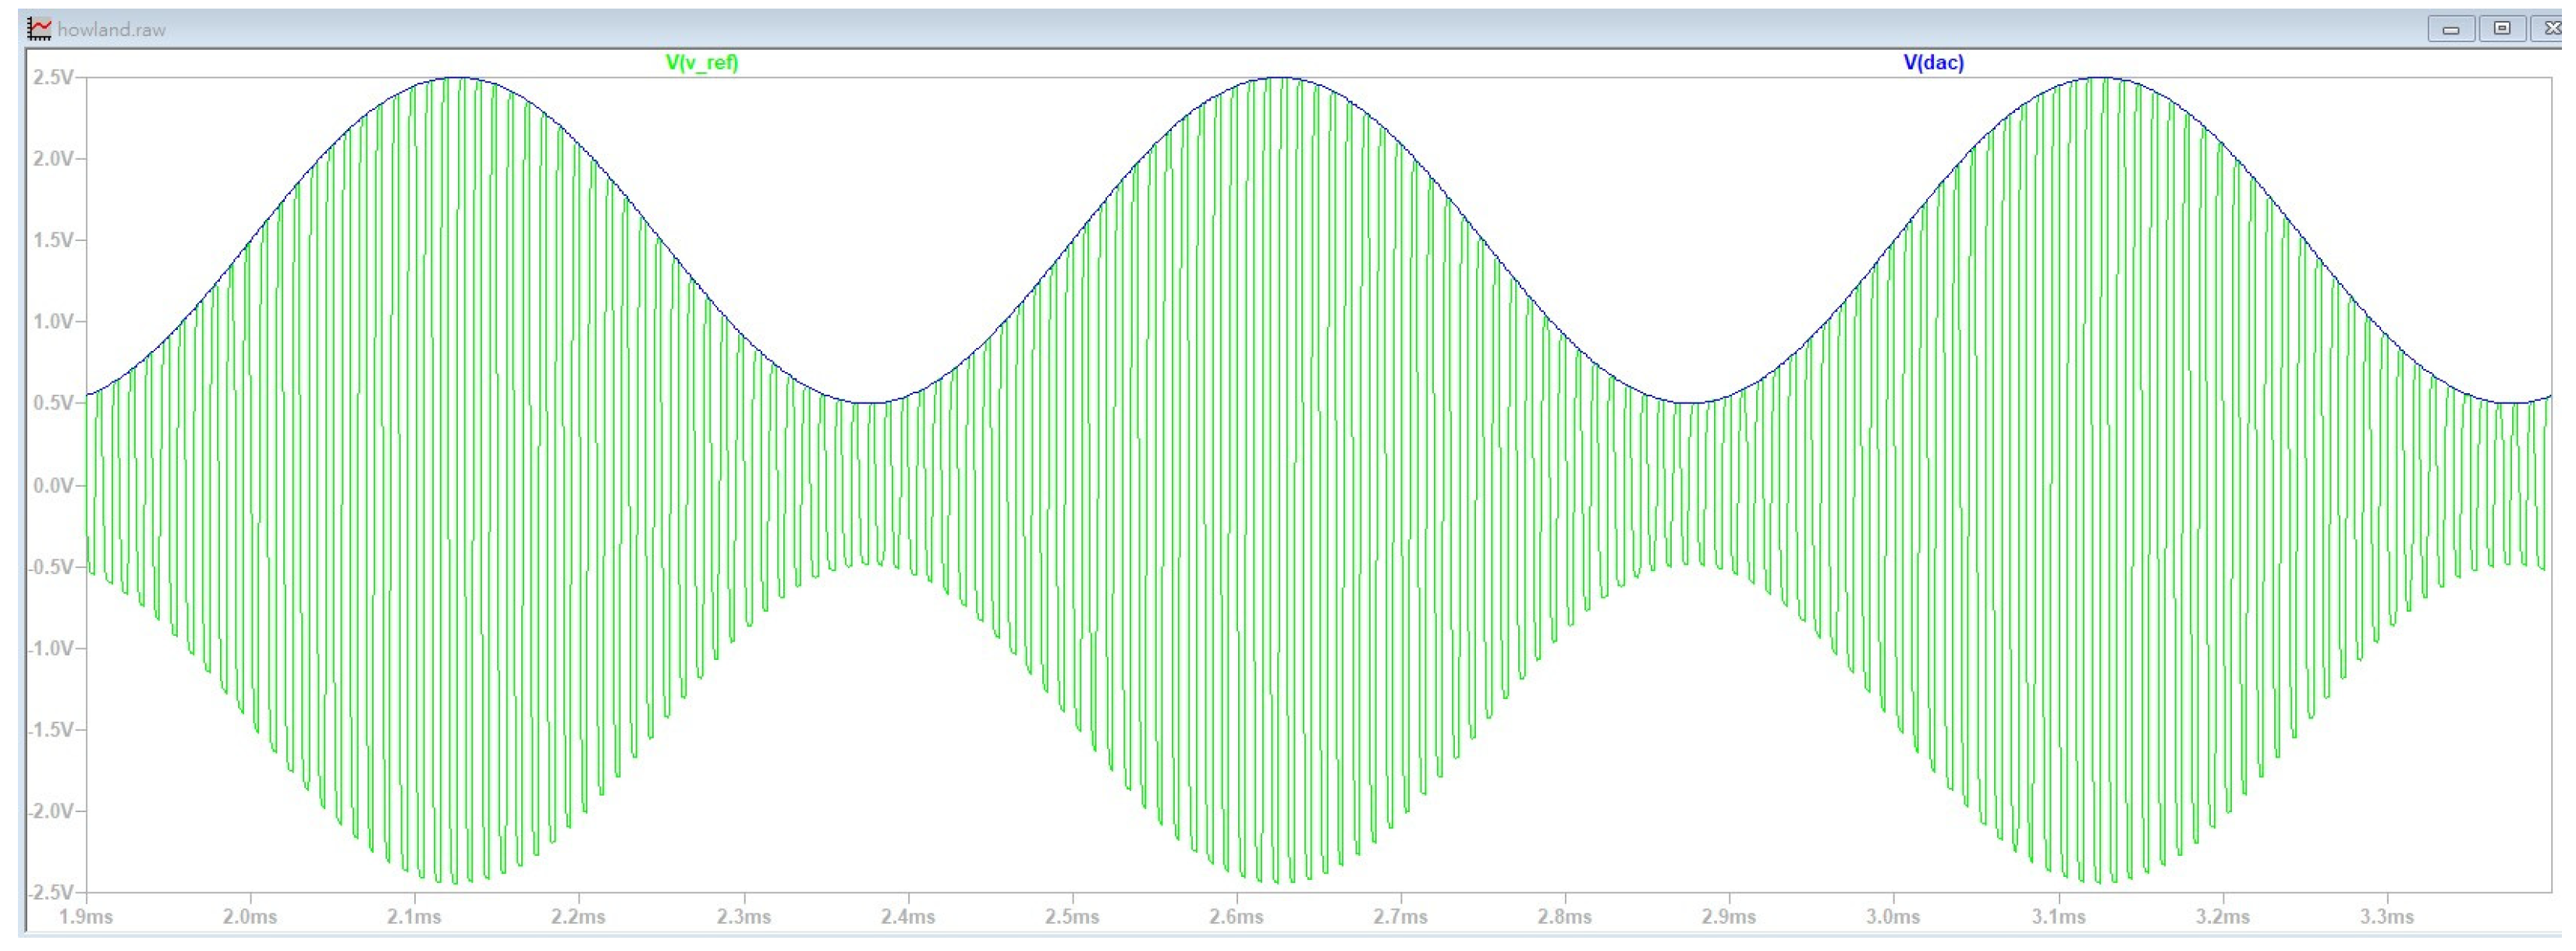Restore the howland.raw plot window
Image resolution: width=2576 pixels, height=951 pixels.
(2502, 29)
